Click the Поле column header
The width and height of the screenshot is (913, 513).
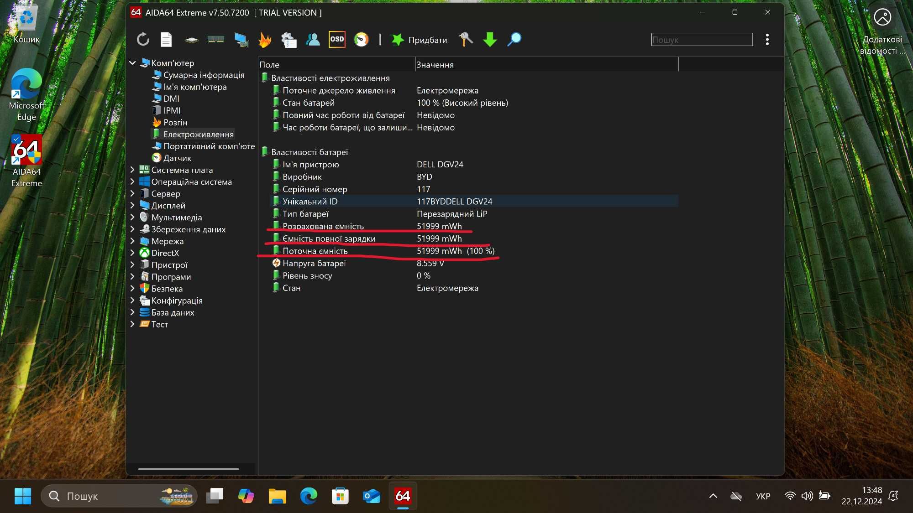(x=337, y=64)
